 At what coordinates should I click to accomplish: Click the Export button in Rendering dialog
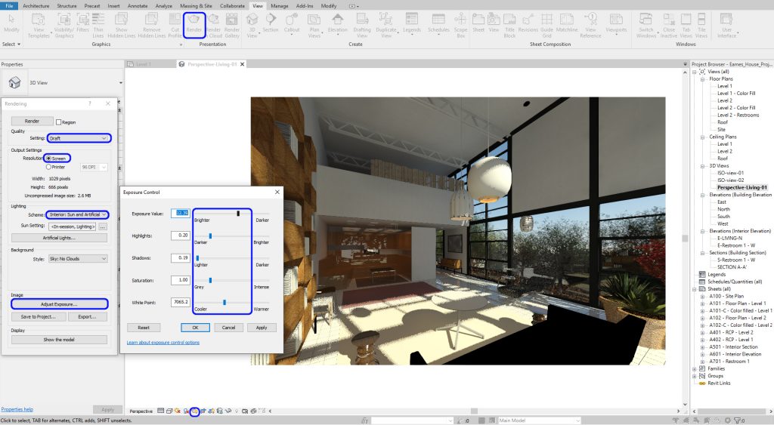(88, 317)
